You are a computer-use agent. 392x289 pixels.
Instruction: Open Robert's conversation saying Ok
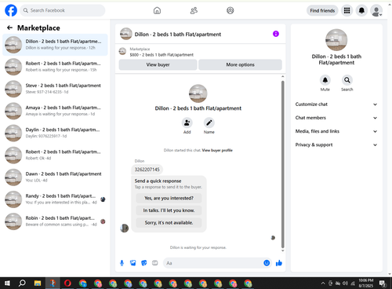pyautogui.click(x=55, y=155)
